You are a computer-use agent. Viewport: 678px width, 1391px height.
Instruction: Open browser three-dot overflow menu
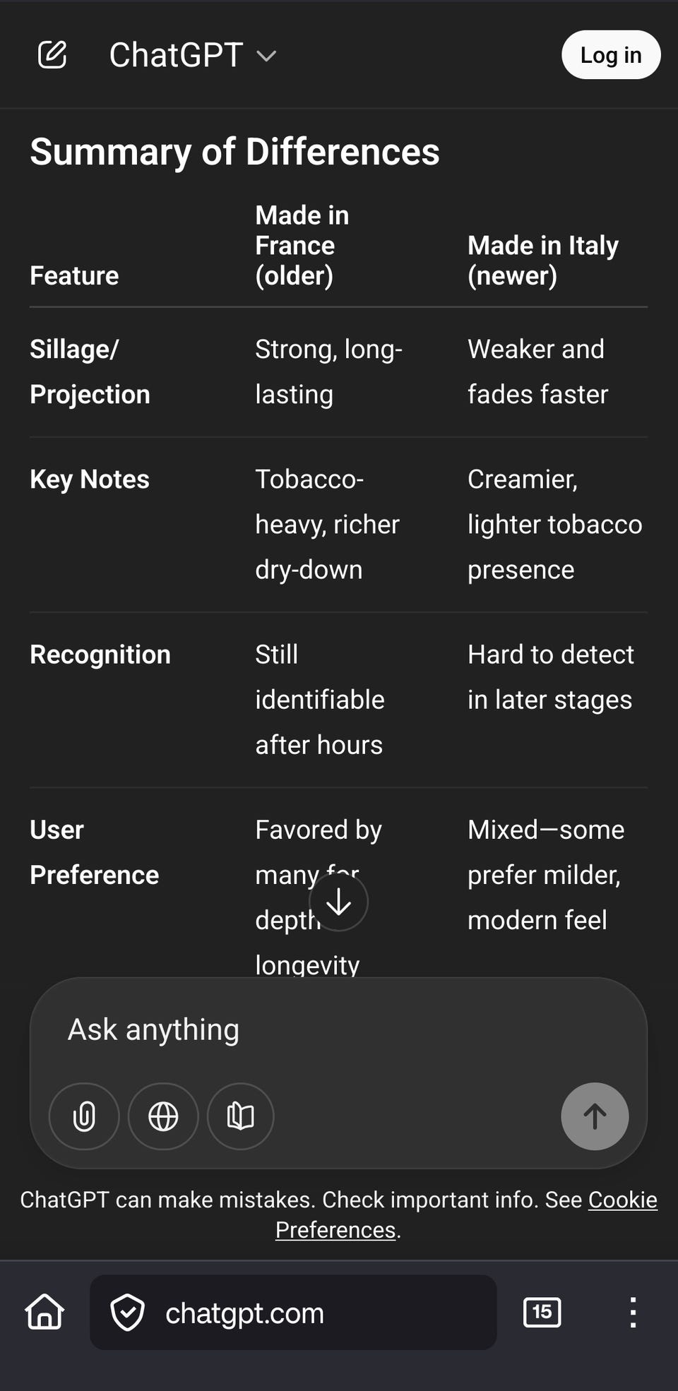[x=633, y=1313]
